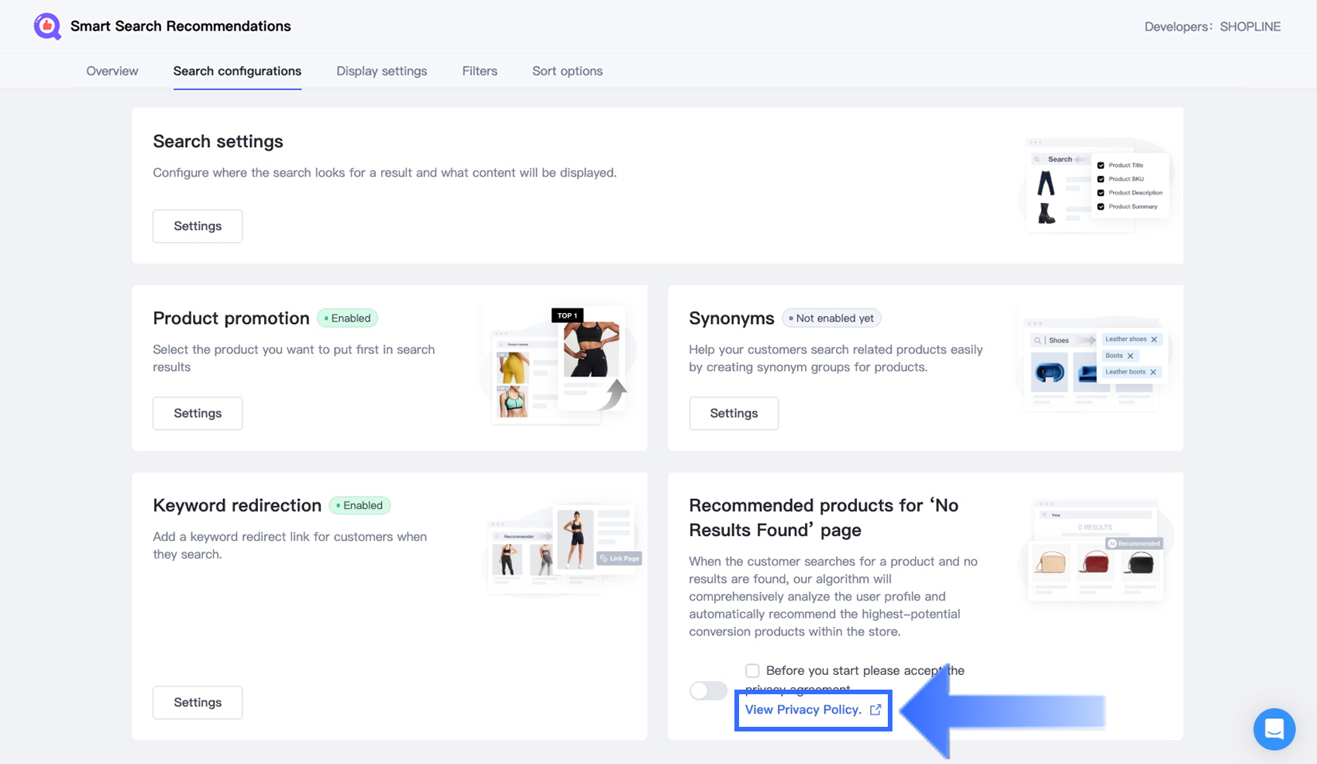Click the No Results Found illustration

point(1095,552)
